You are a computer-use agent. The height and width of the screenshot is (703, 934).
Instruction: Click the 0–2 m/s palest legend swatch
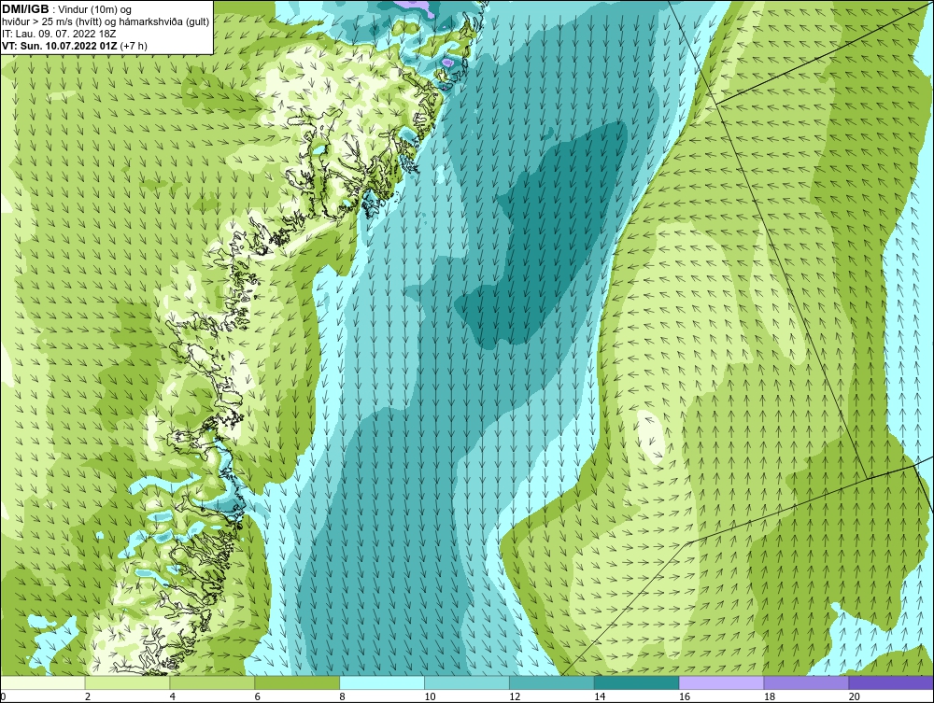[x=43, y=682]
